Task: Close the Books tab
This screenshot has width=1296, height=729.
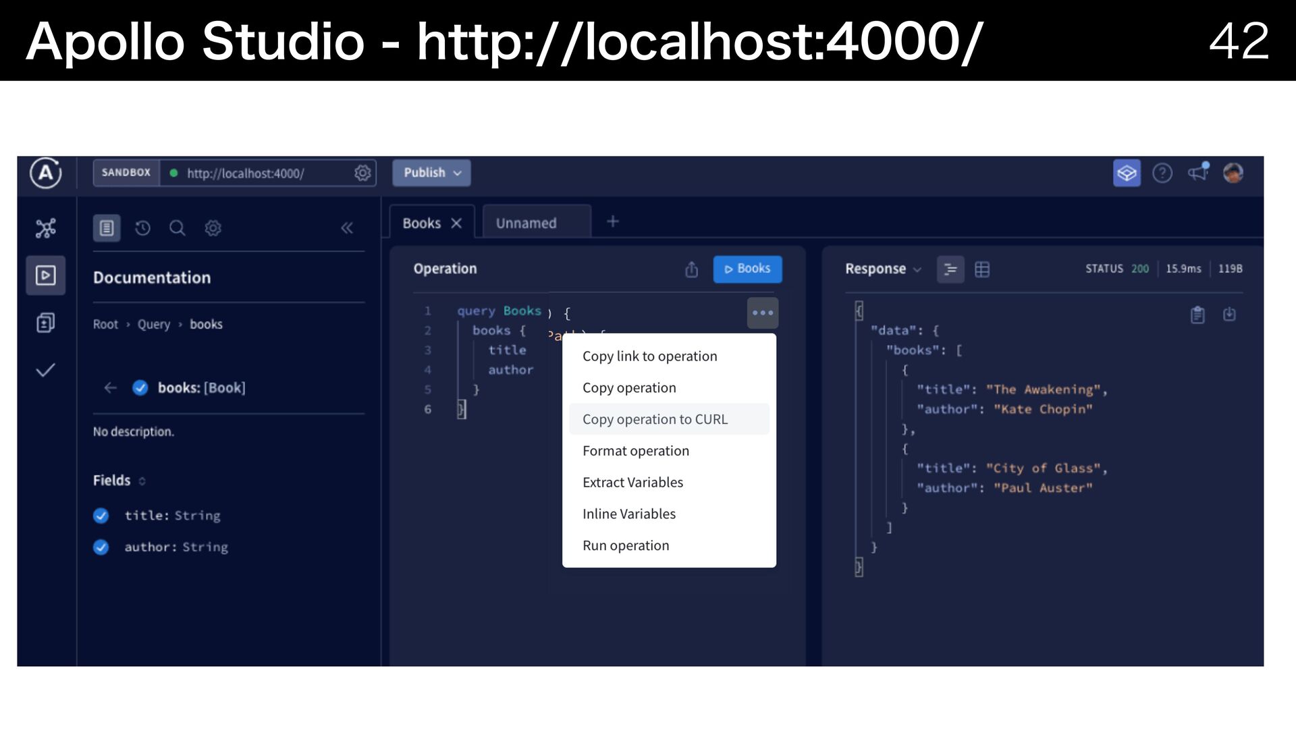Action: coord(456,223)
